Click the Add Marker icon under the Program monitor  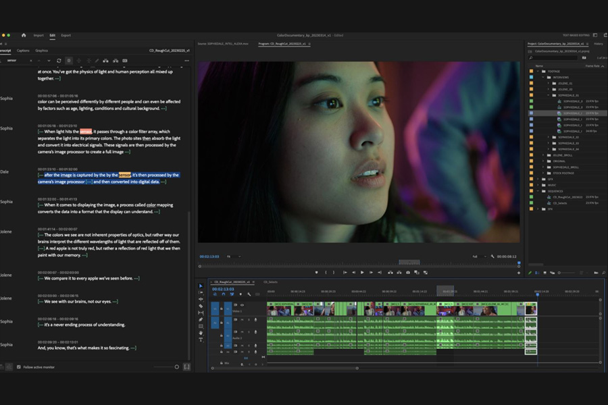[x=317, y=272]
